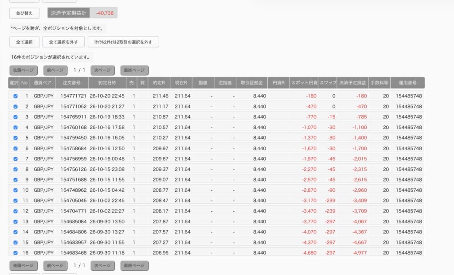Click bottom 最終ページ last page button

(134, 265)
